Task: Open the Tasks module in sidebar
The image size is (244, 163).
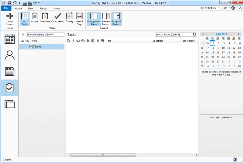Action: tap(9, 88)
